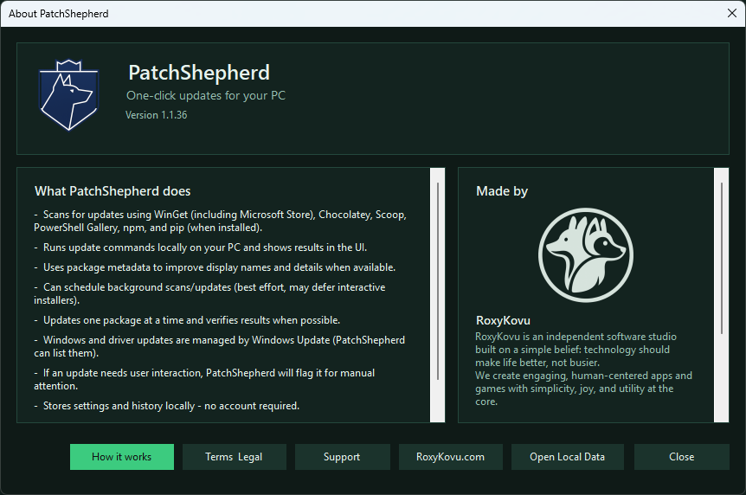Viewport: 746px width, 495px height.
Task: Click the 'Version 1.1.36' text
Action: pyautogui.click(x=156, y=115)
